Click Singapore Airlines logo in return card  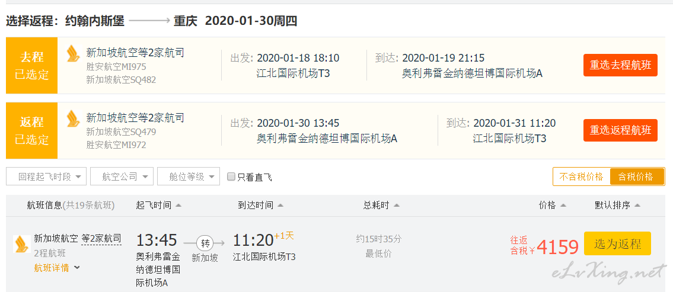coord(73,118)
